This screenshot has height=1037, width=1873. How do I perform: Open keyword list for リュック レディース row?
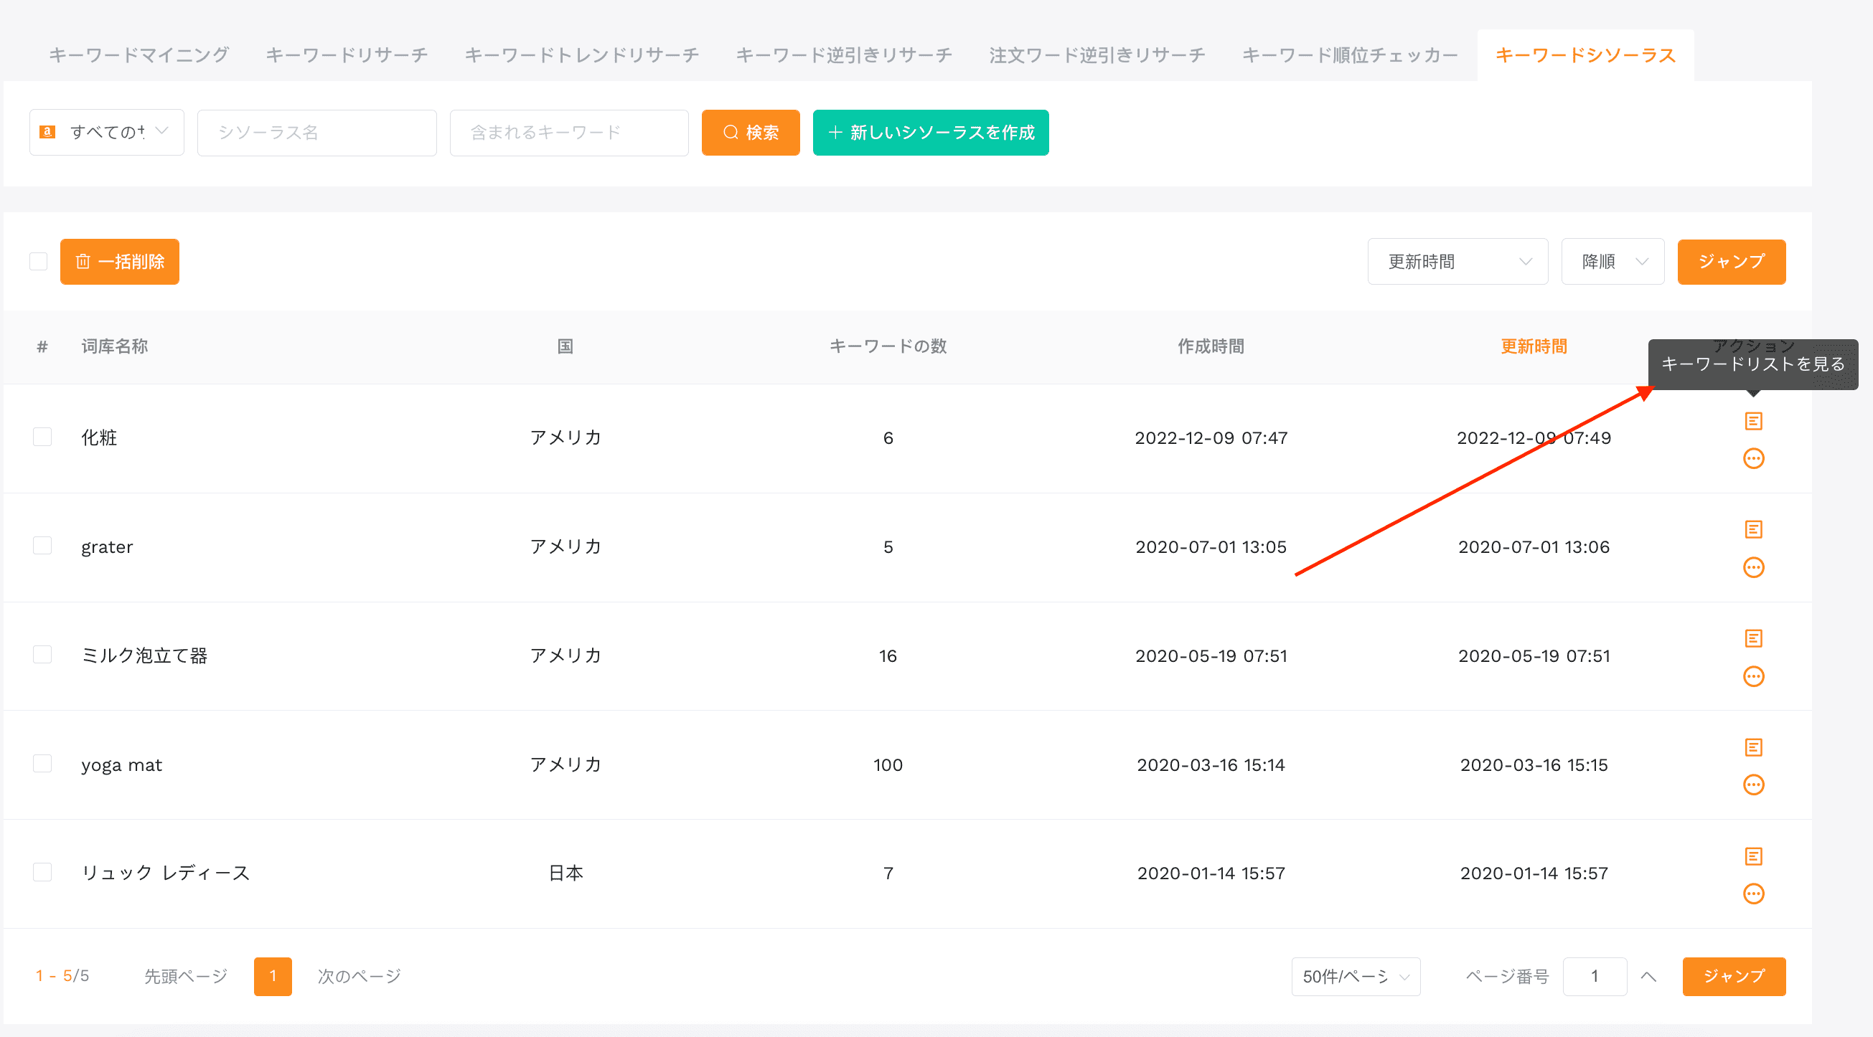pos(1753,856)
